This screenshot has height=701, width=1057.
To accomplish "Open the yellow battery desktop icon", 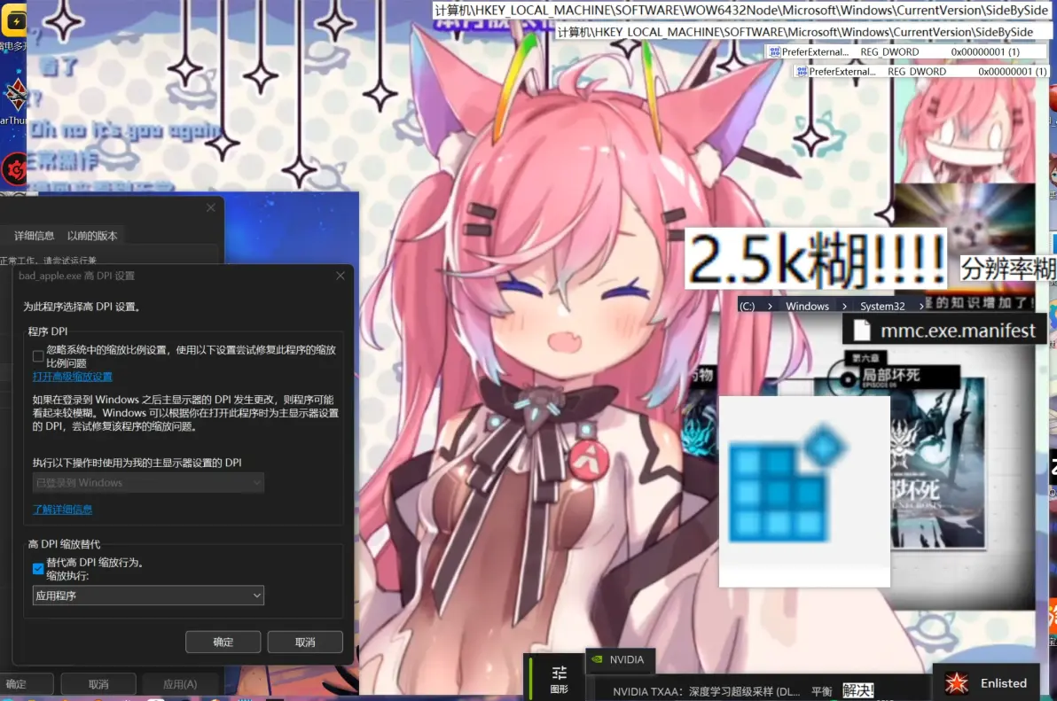I will point(13,21).
